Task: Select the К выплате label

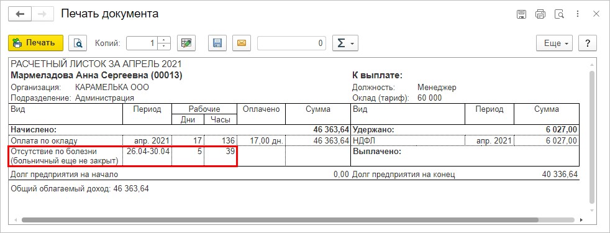Action: pyautogui.click(x=377, y=75)
